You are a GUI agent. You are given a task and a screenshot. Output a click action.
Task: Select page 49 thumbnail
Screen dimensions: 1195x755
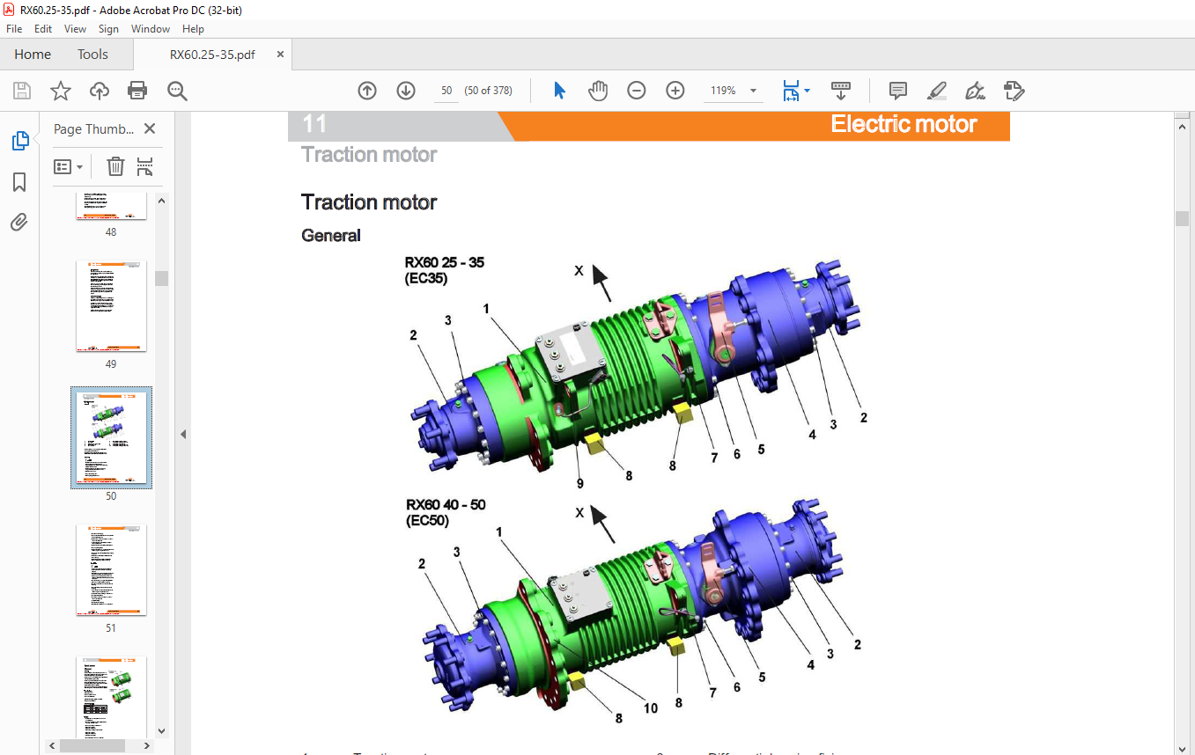111,305
